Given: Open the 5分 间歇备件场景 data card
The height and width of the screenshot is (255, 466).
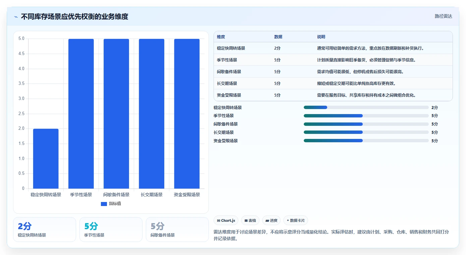Looking at the screenshot, I should pyautogui.click(x=177, y=229).
